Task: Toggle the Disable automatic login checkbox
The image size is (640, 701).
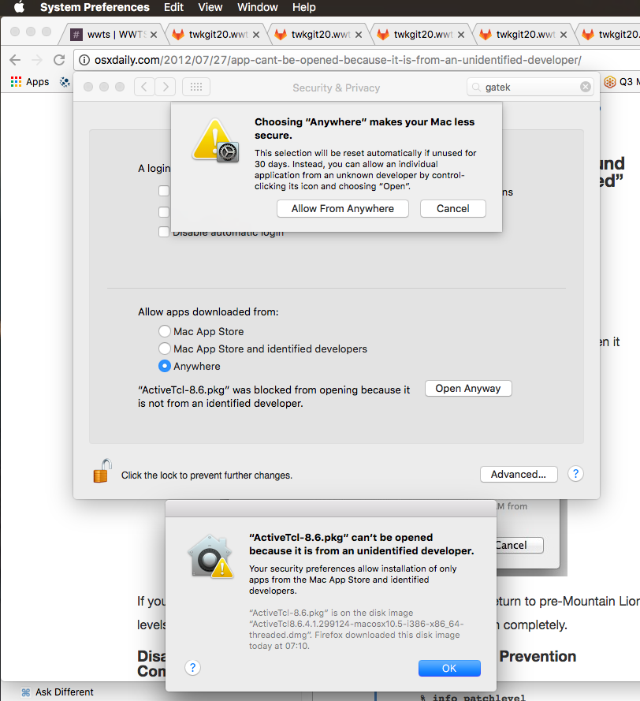Action: tap(164, 232)
